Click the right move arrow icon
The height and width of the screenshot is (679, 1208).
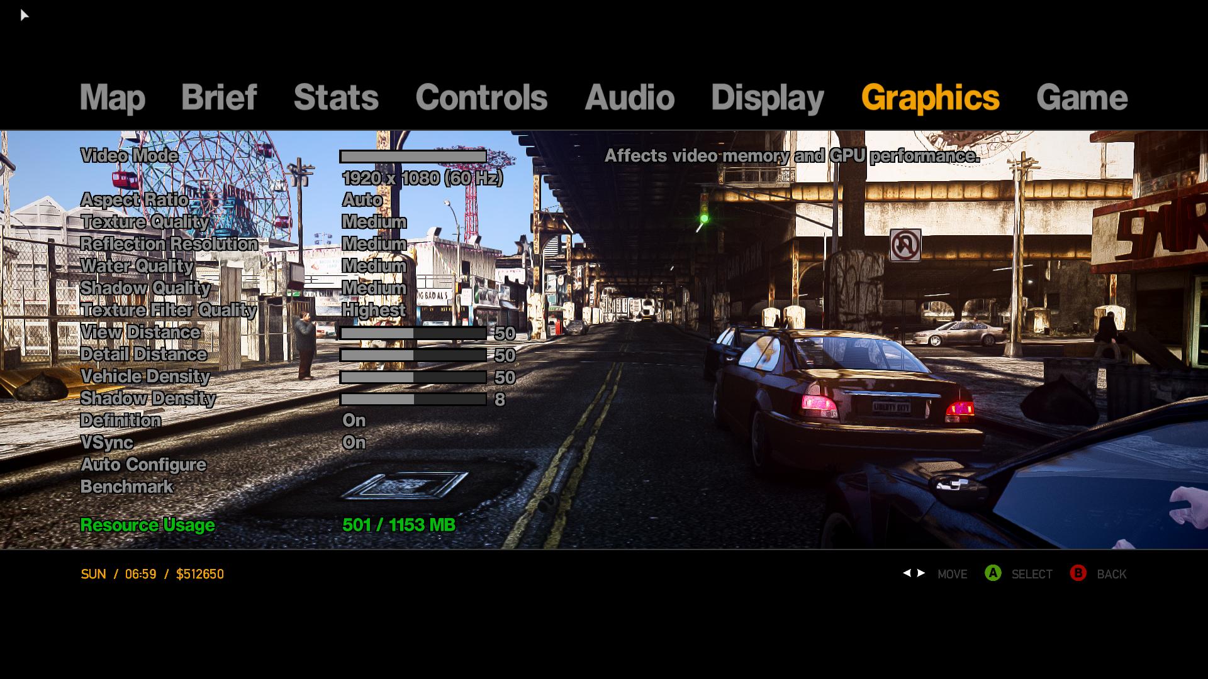coord(921,573)
